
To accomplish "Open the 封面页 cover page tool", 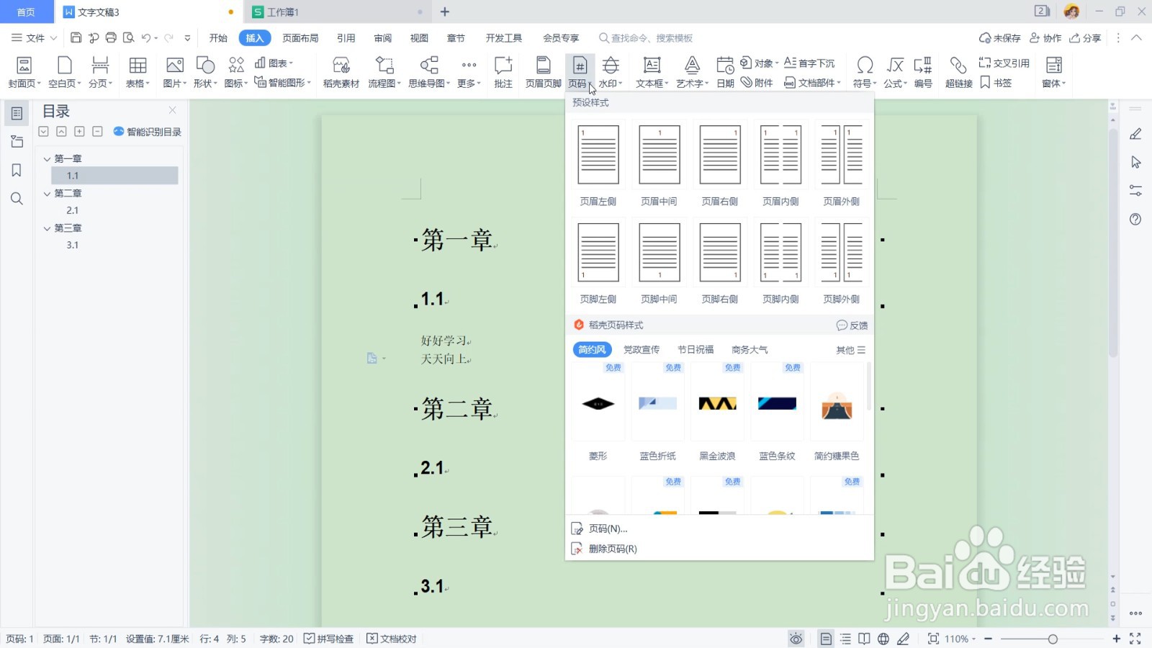I will [24, 73].
